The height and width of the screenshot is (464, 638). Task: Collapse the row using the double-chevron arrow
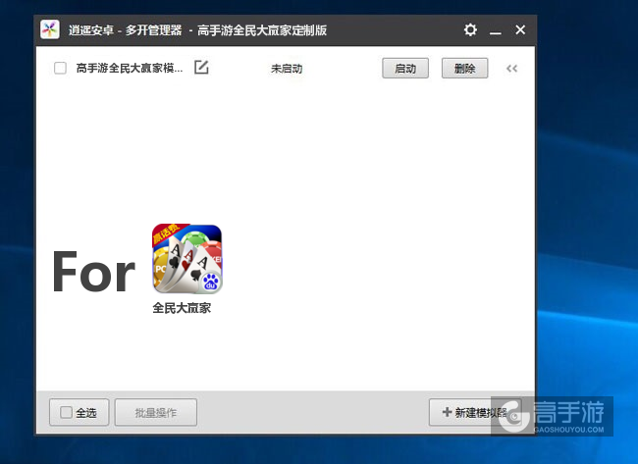pyautogui.click(x=511, y=69)
